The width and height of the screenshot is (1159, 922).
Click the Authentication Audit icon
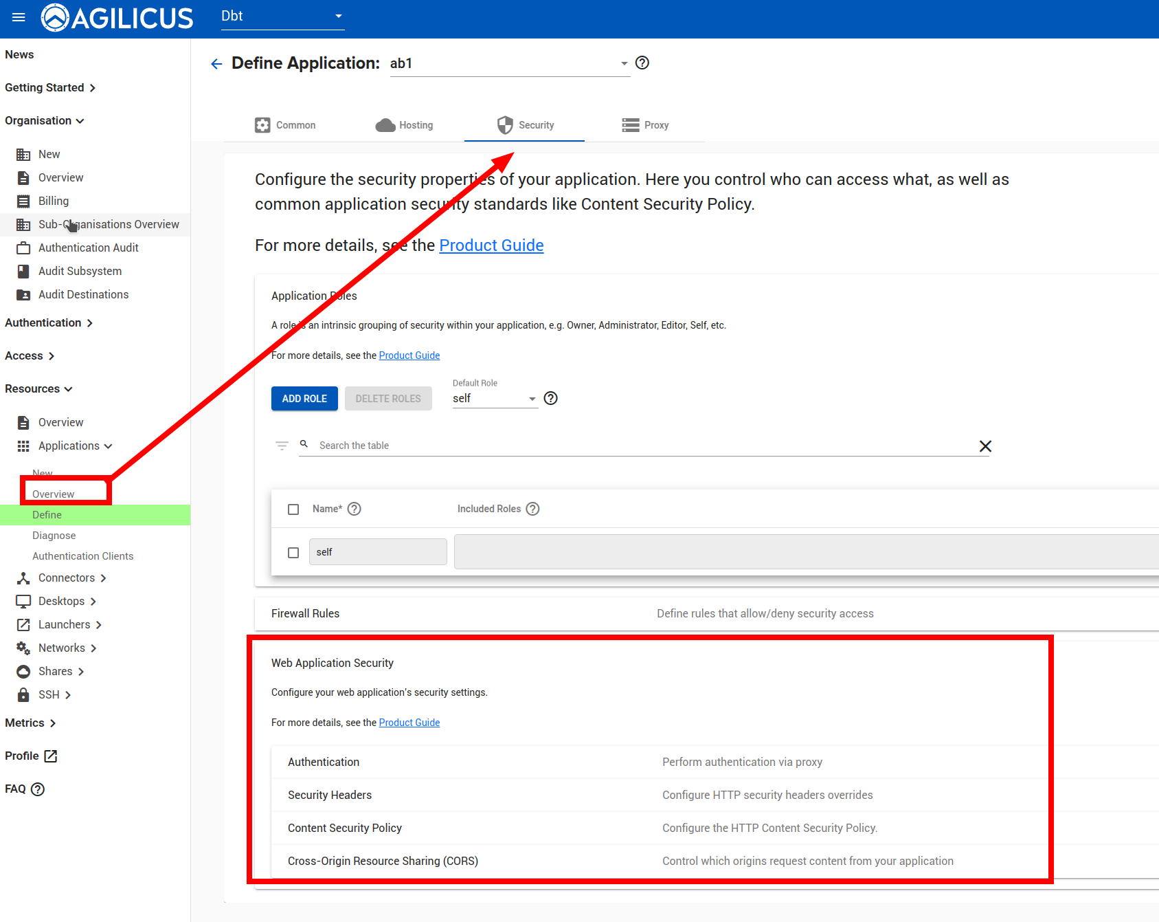tap(23, 248)
